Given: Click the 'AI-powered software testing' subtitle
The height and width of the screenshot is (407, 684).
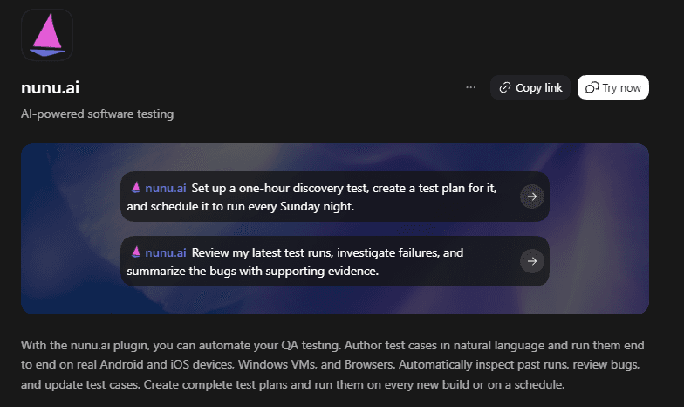Looking at the screenshot, I should point(98,114).
